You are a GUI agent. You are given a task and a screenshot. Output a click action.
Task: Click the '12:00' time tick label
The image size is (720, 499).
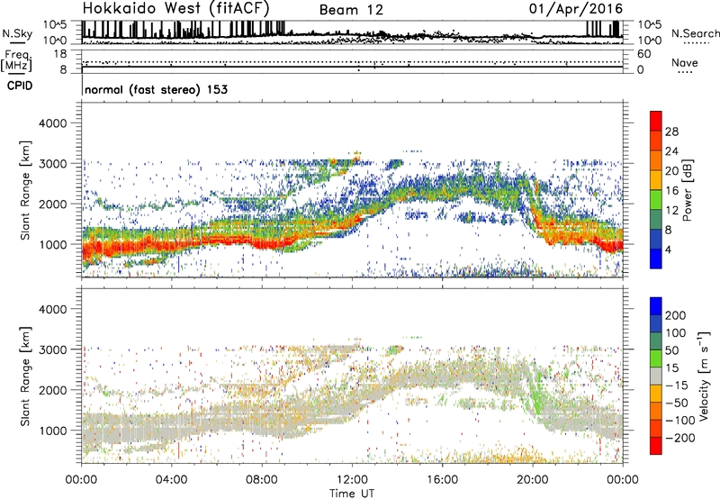click(352, 480)
